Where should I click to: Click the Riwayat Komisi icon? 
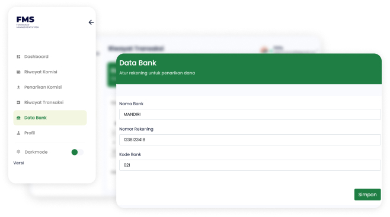click(x=18, y=72)
